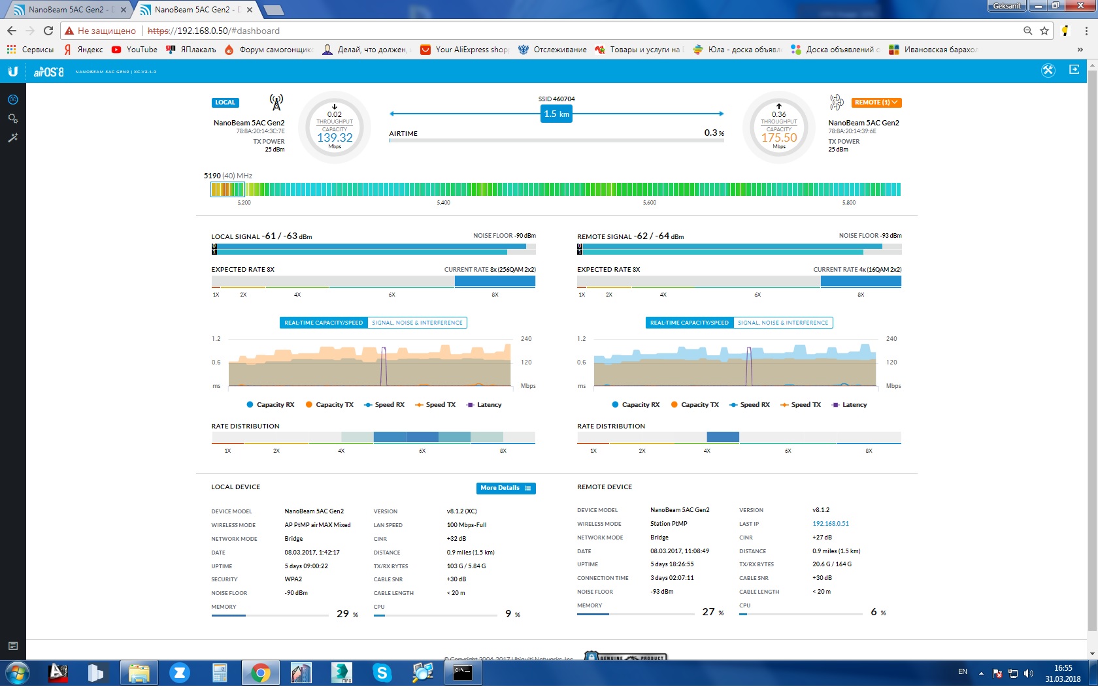This screenshot has height=691, width=1098.
Task: Open Chrome from the taskbar
Action: click(x=260, y=673)
